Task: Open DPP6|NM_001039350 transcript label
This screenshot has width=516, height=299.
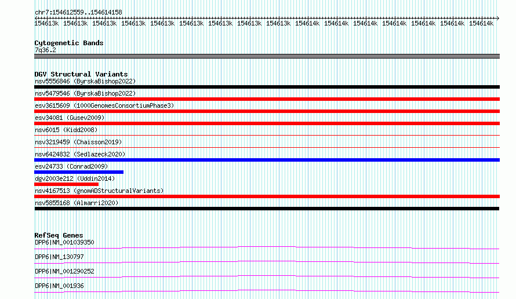Action: [x=64, y=242]
